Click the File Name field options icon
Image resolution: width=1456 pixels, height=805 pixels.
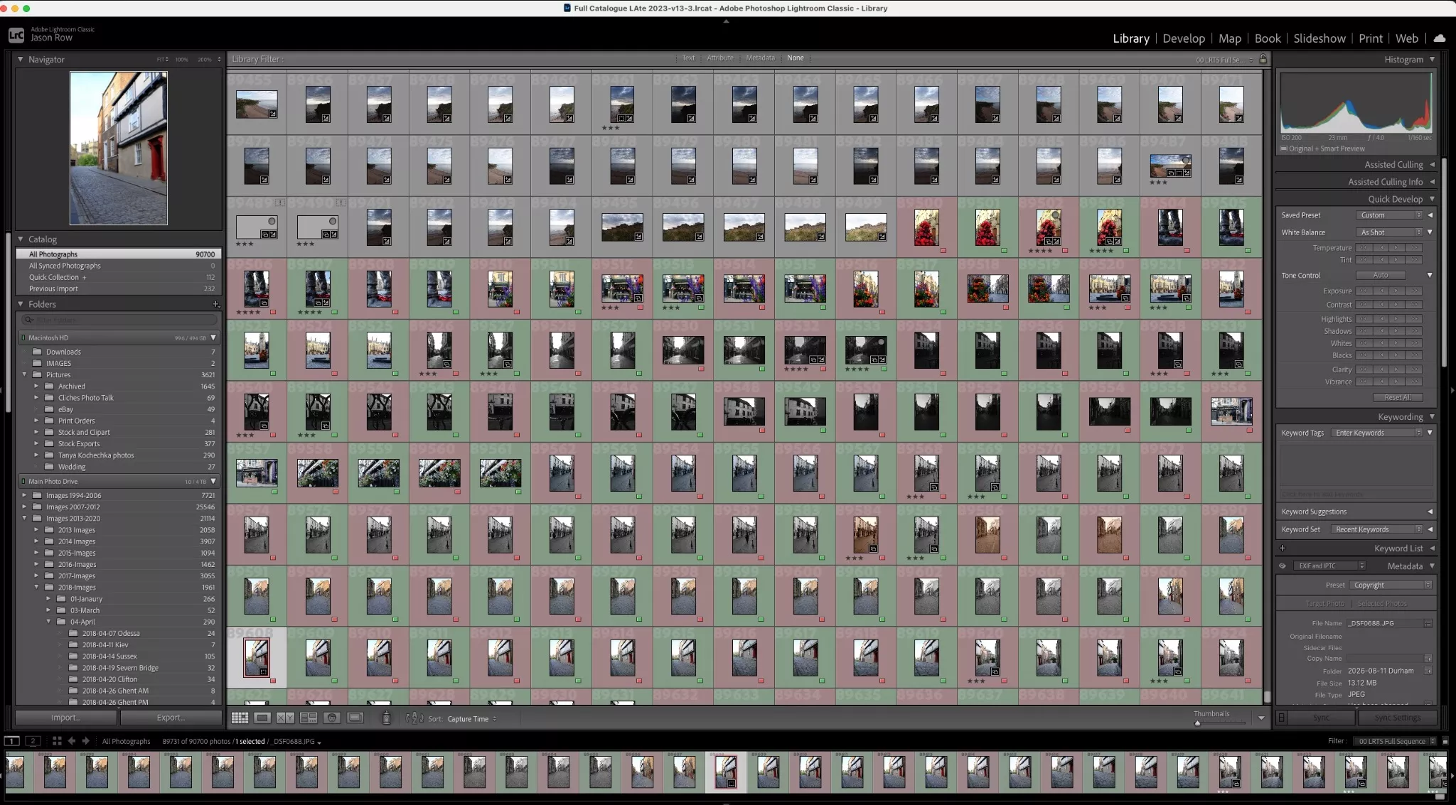[1428, 623]
